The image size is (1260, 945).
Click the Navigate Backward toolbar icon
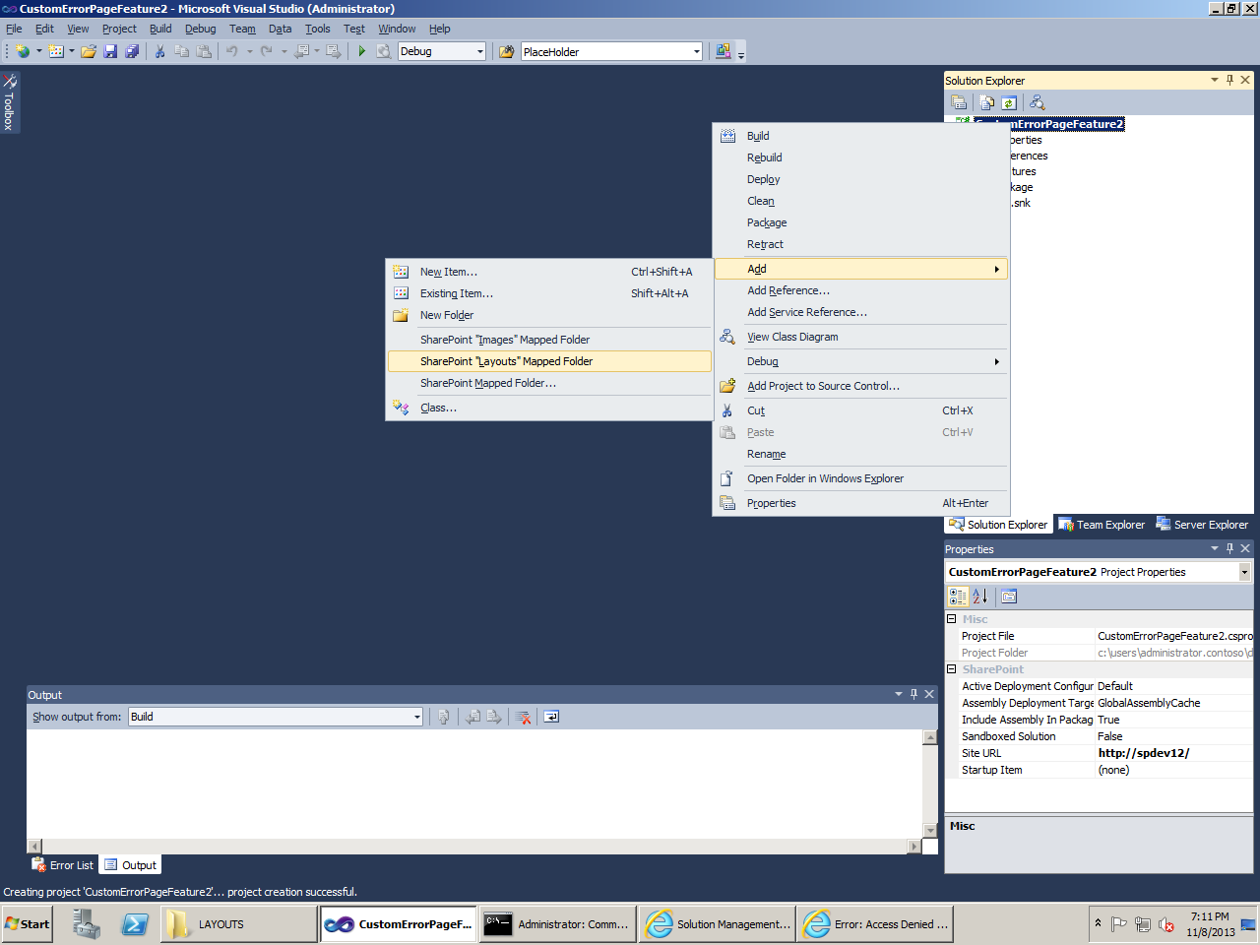[x=302, y=51]
